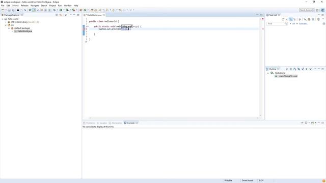Open the Debug button dropdown arrow

[x=58, y=10]
